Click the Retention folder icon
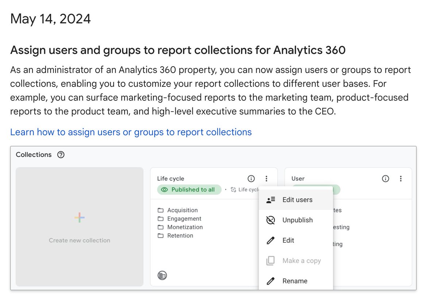Viewport: 438px width, 301px height. pos(161,235)
